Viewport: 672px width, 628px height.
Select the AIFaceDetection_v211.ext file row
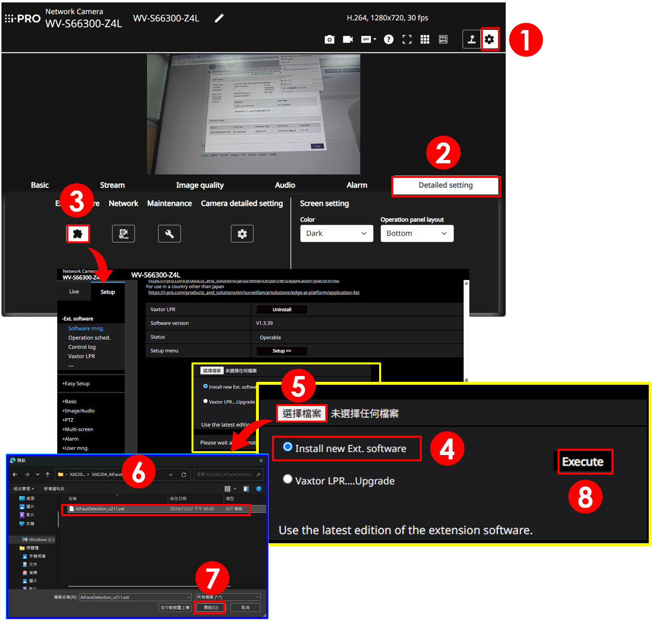[x=165, y=509]
